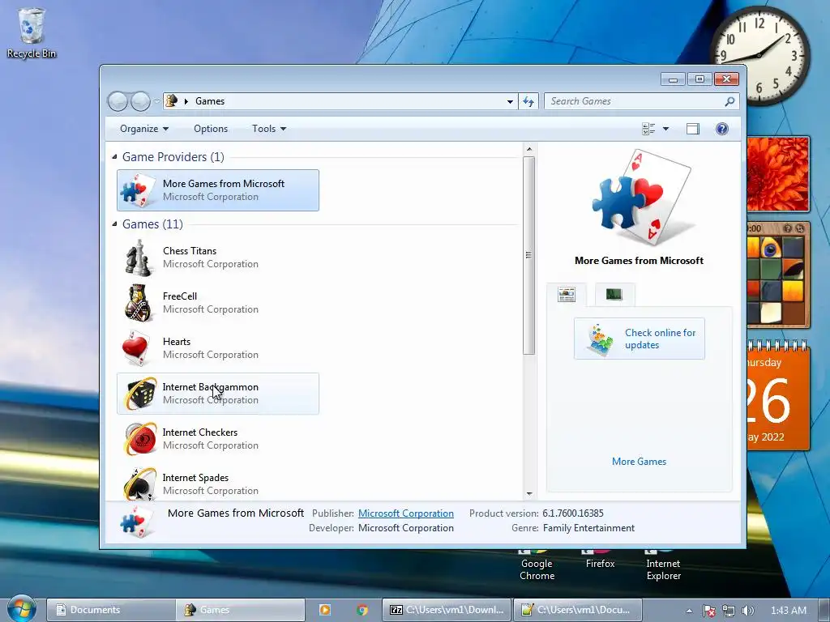The height and width of the screenshot is (622, 830).
Task: Open the Windows Start orb
Action: tap(21, 609)
